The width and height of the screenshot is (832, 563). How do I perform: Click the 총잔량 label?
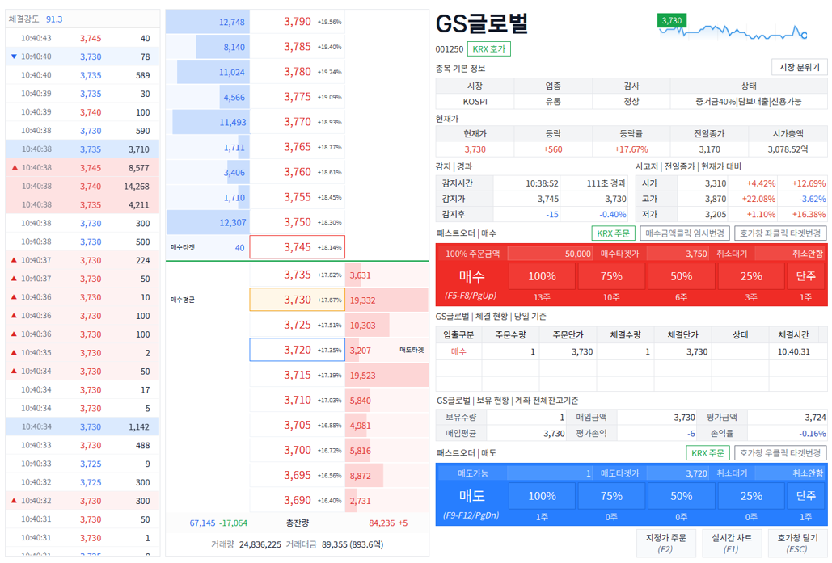(x=298, y=523)
